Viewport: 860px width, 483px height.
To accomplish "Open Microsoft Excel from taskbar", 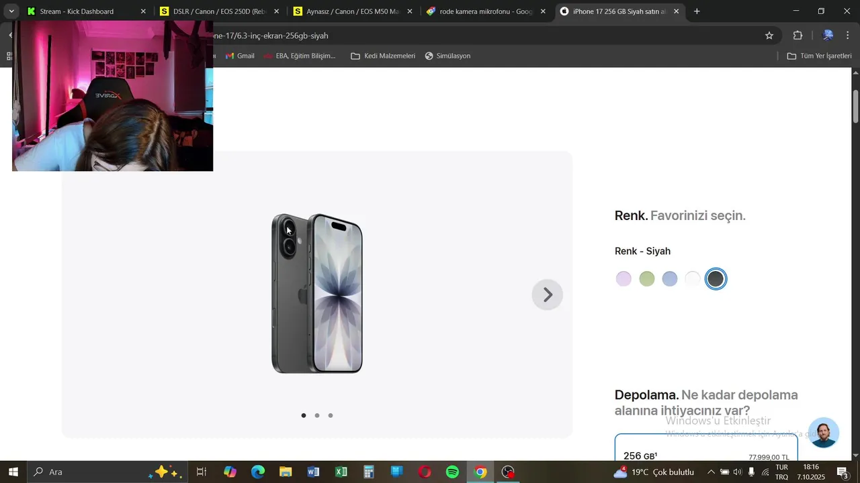I will 341,472.
